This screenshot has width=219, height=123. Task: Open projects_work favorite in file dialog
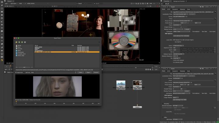tap(22, 54)
